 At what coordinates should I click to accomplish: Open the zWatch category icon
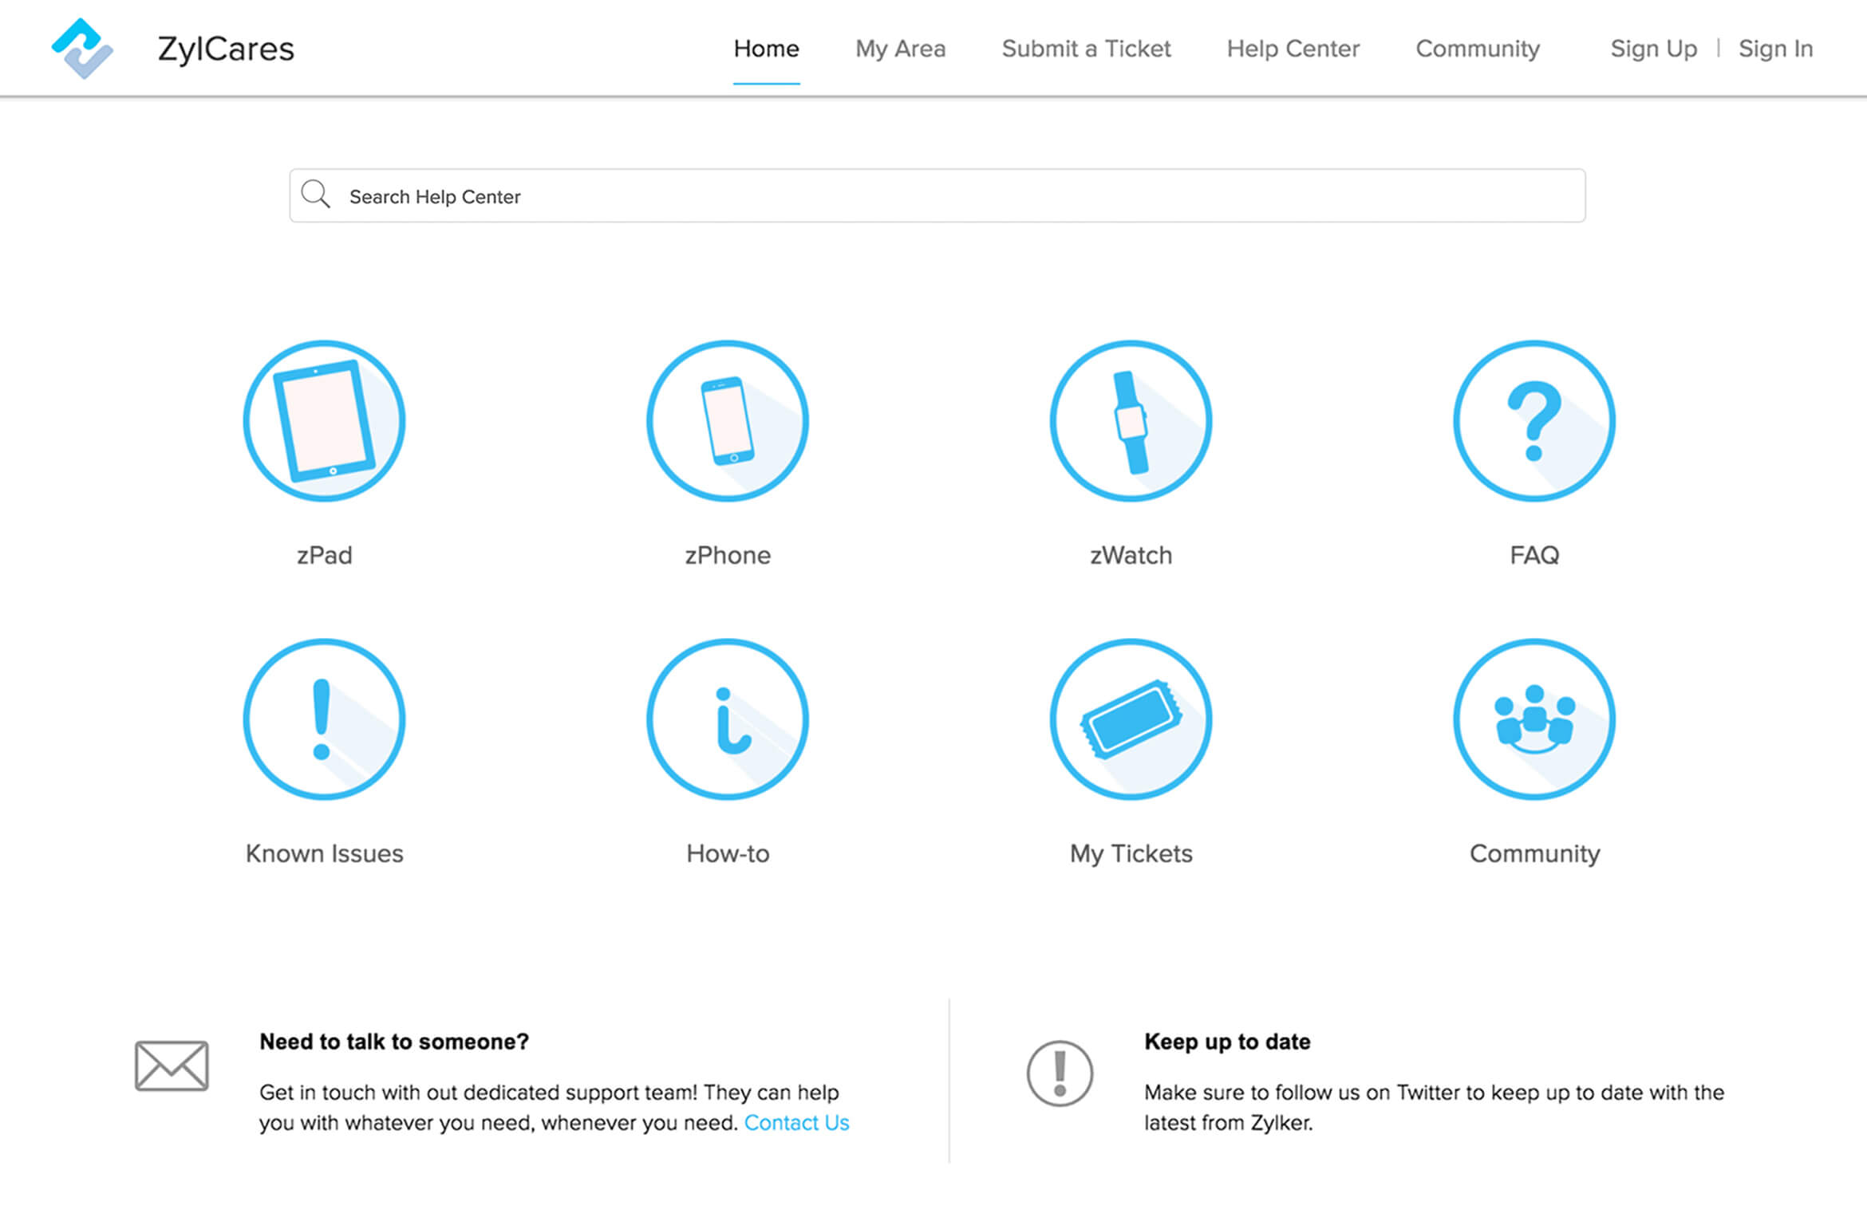pyautogui.click(x=1131, y=421)
